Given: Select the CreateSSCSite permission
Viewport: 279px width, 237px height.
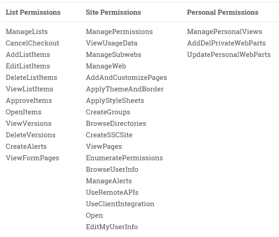Looking at the screenshot, I should [109, 135].
